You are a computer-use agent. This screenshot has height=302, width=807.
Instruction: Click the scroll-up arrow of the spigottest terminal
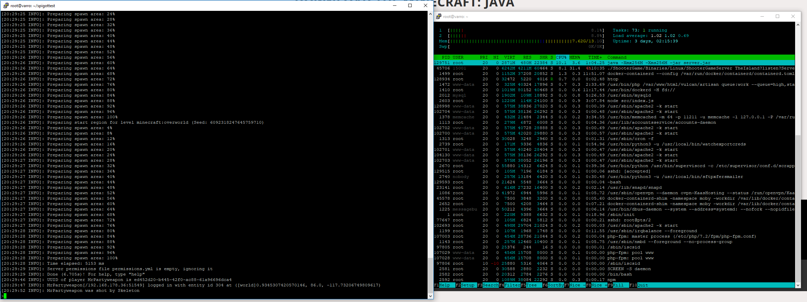click(x=430, y=14)
